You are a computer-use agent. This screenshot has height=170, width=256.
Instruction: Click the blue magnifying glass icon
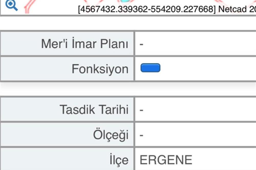[10, 5]
